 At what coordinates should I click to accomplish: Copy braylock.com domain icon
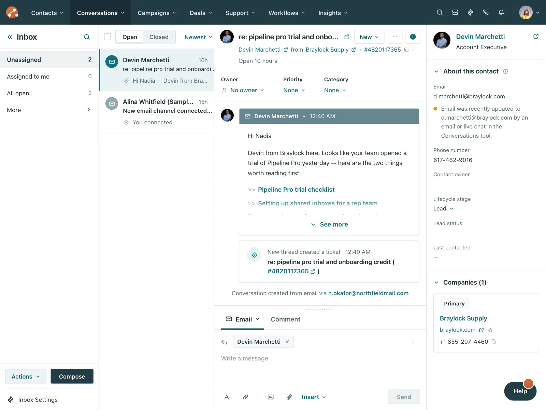pos(490,330)
